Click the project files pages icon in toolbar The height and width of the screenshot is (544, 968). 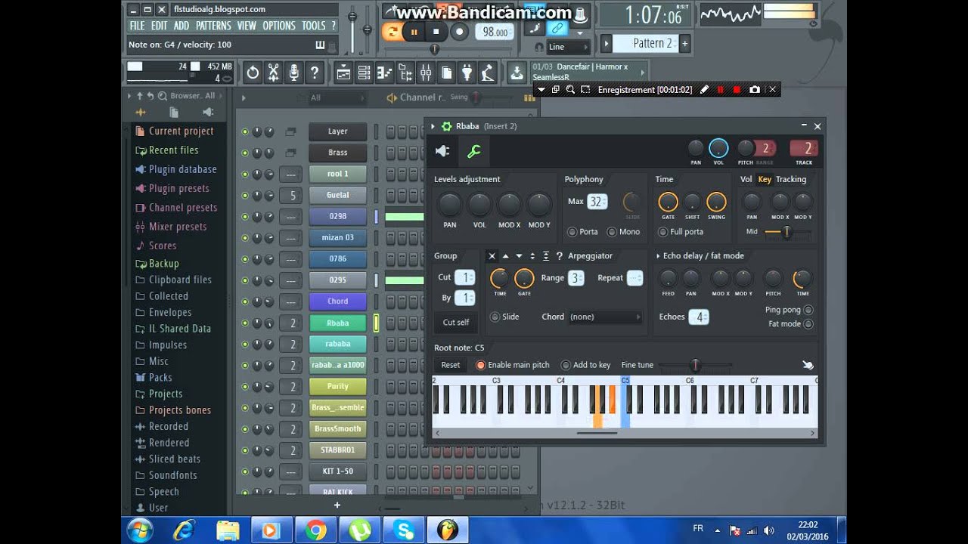point(446,73)
